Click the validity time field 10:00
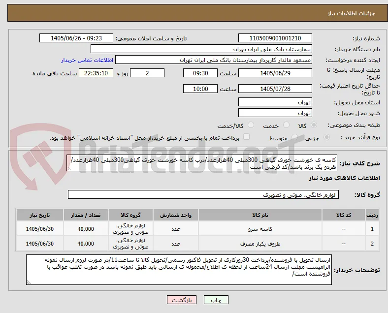The height and width of the screenshot is (313, 388). [200, 89]
